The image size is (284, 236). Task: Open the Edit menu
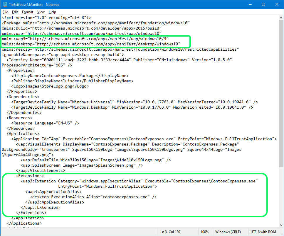click(x=15, y=12)
